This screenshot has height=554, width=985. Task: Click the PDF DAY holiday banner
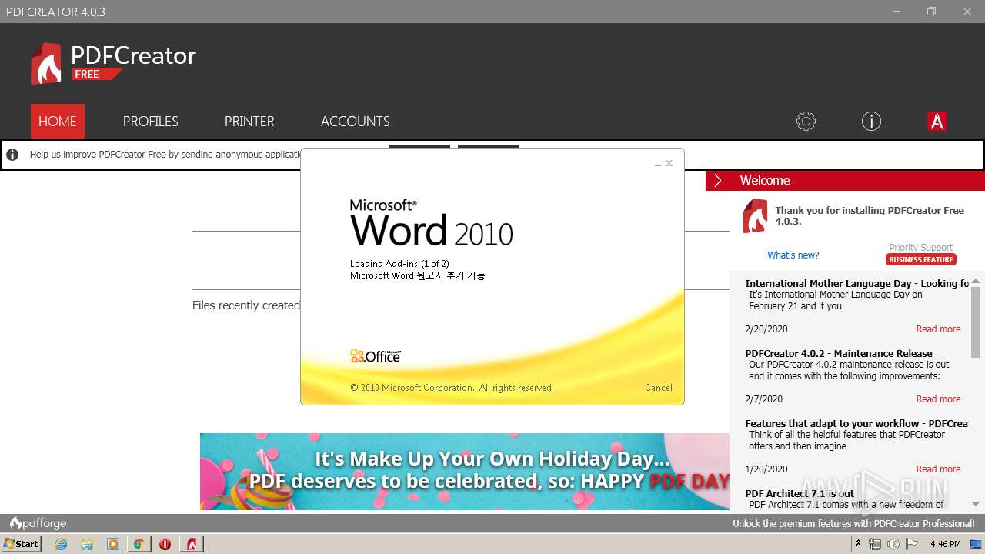[x=465, y=471]
